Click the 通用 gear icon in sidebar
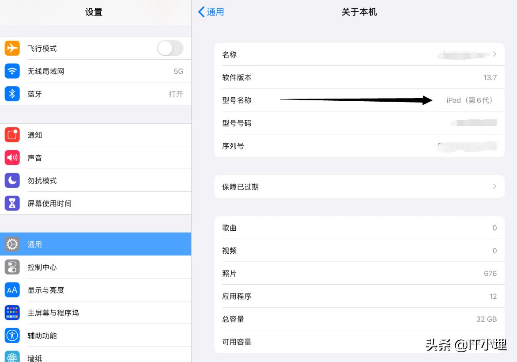The height and width of the screenshot is (362, 517). [x=12, y=244]
